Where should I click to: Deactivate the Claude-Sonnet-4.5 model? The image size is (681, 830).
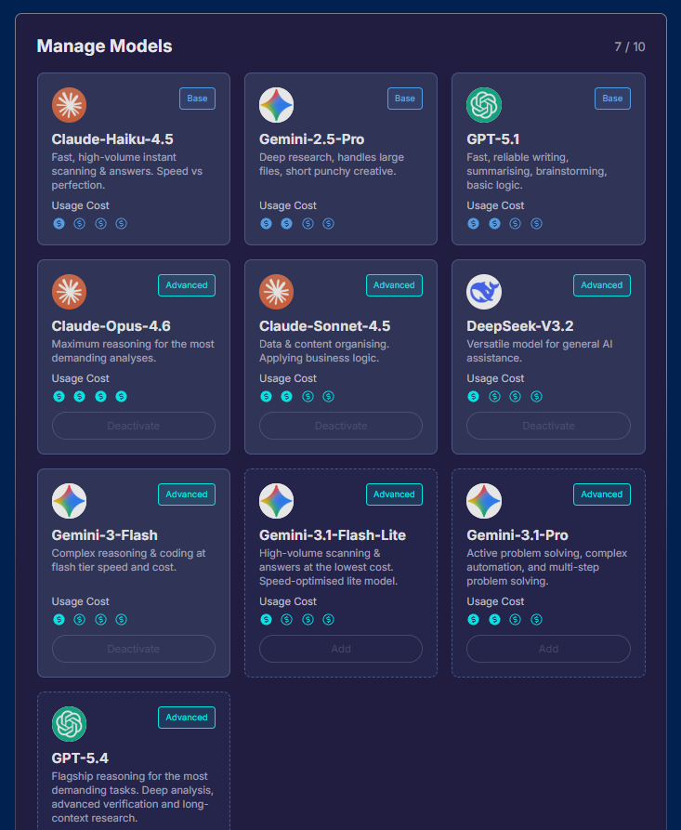341,426
